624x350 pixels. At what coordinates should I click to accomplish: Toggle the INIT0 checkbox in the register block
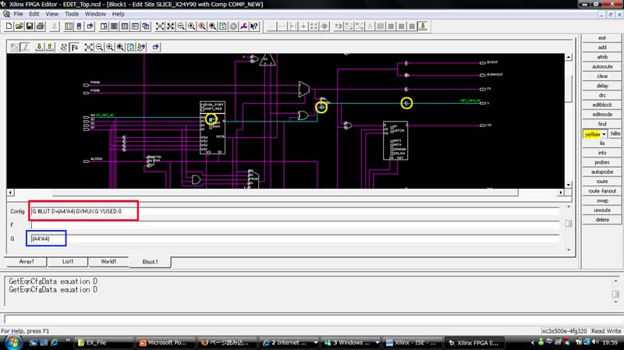392,145
